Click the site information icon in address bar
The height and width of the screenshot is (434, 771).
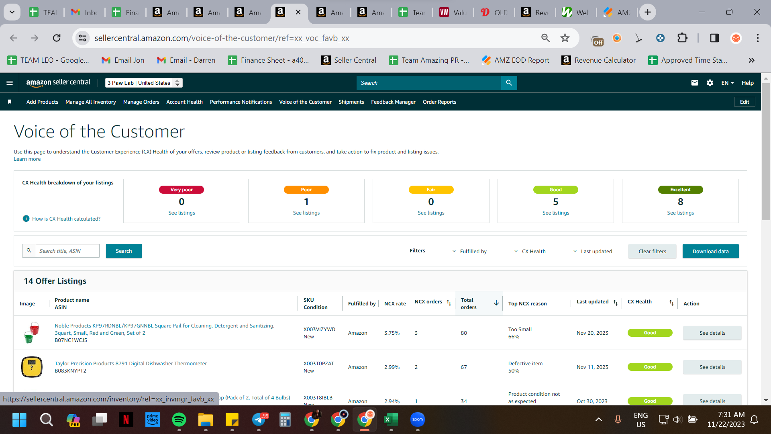pos(82,38)
